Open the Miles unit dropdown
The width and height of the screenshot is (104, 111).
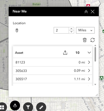coord(85,30)
